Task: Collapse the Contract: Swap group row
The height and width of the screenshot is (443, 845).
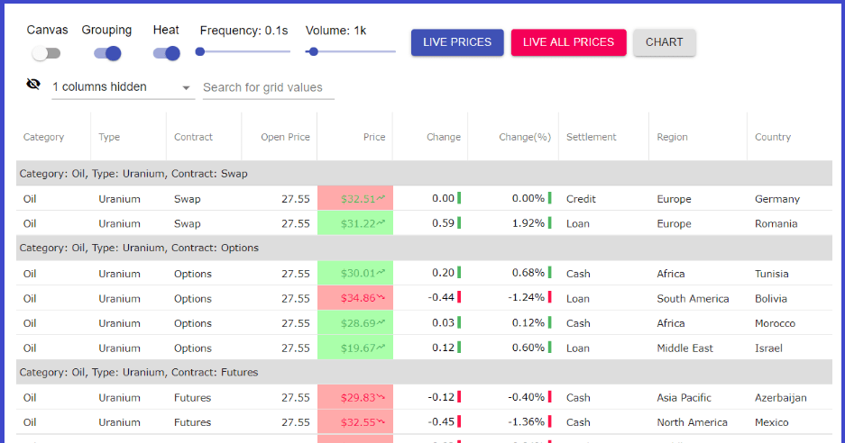Action: coord(424,174)
